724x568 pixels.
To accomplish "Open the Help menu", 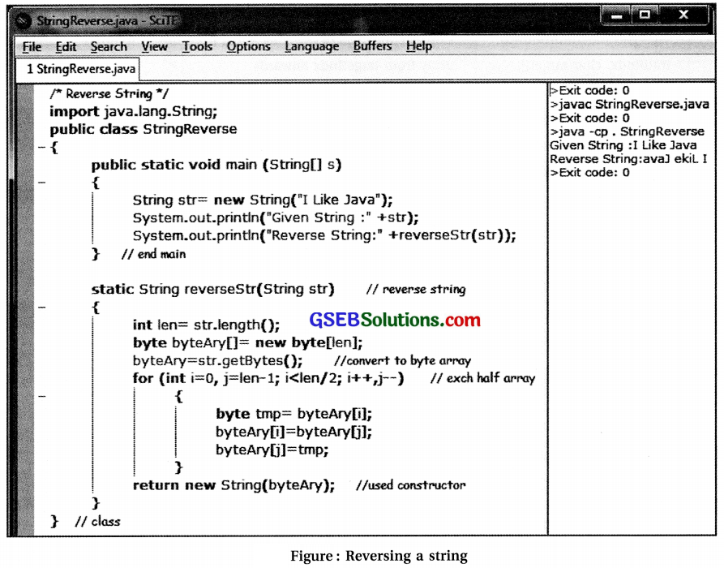I will [418, 46].
